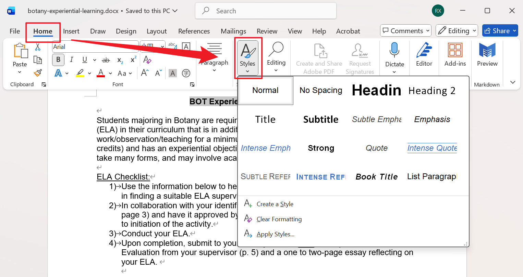Apply the Intense Quote style

coord(432,148)
